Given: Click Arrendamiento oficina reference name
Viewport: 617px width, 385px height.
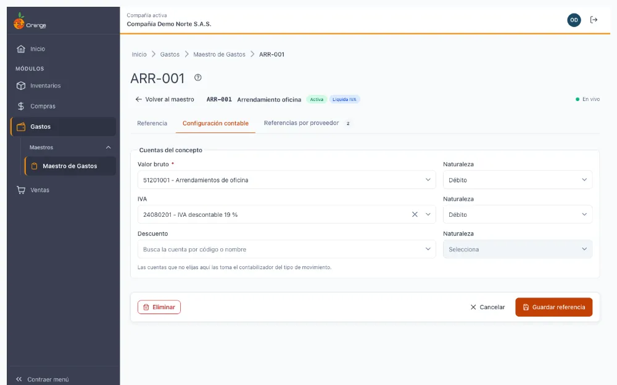Looking at the screenshot, I should tap(269, 100).
